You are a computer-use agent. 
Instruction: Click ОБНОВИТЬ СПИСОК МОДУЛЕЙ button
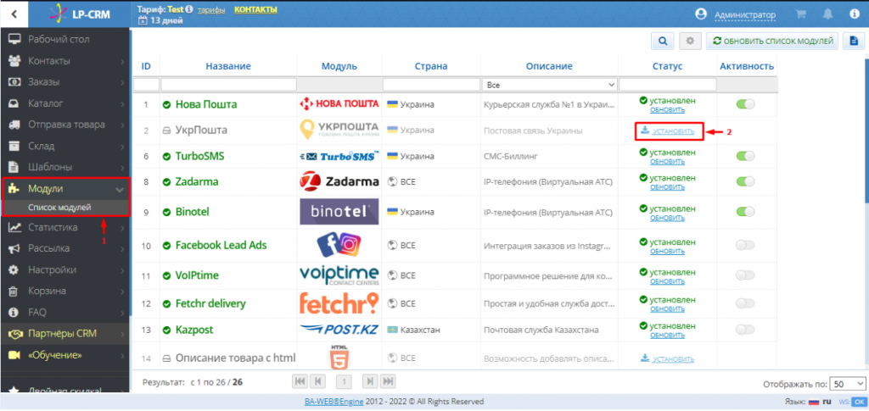(772, 41)
